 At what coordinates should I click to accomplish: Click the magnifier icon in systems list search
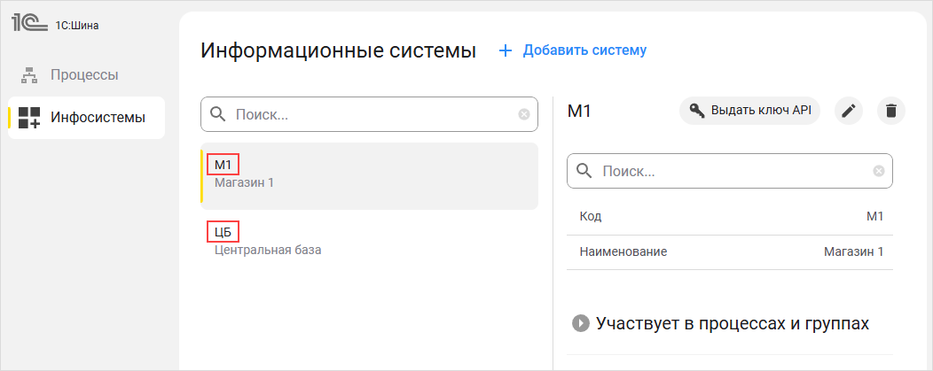(217, 114)
